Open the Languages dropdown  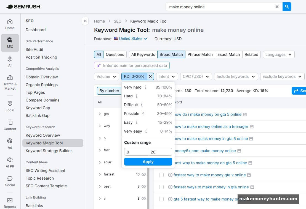(278, 54)
